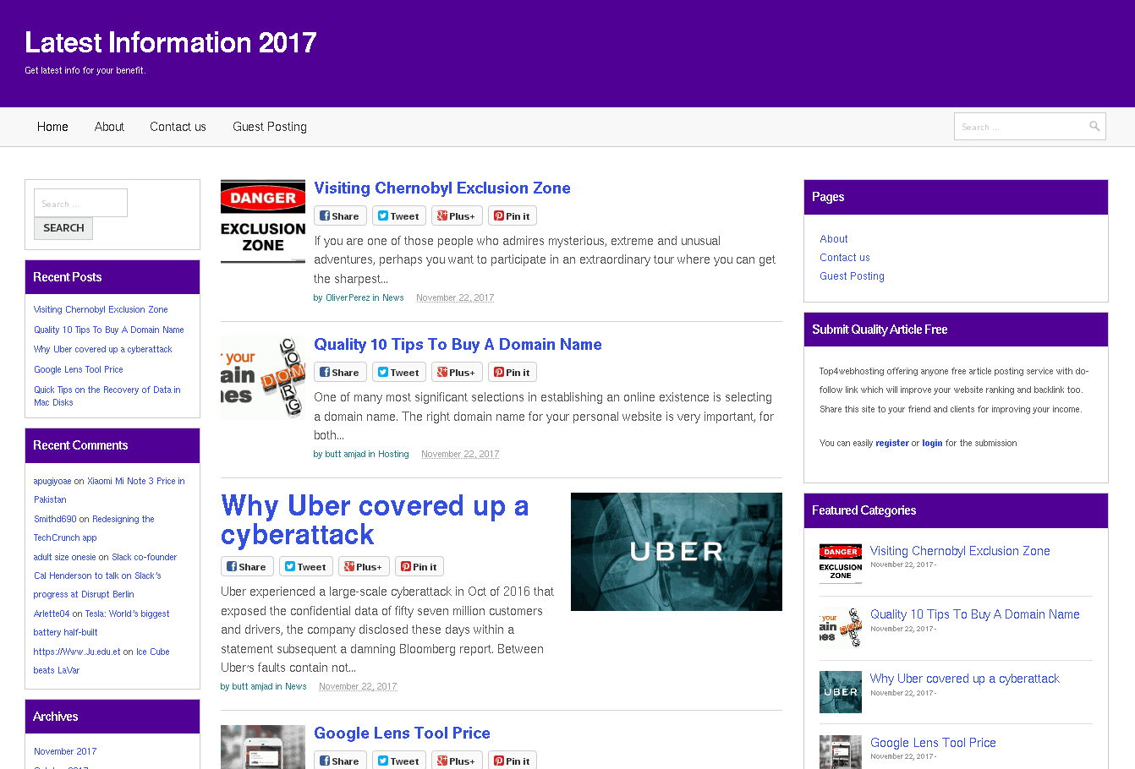Open Quality 10 Tips in Featured Categories
The height and width of the screenshot is (769, 1135).
975,614
